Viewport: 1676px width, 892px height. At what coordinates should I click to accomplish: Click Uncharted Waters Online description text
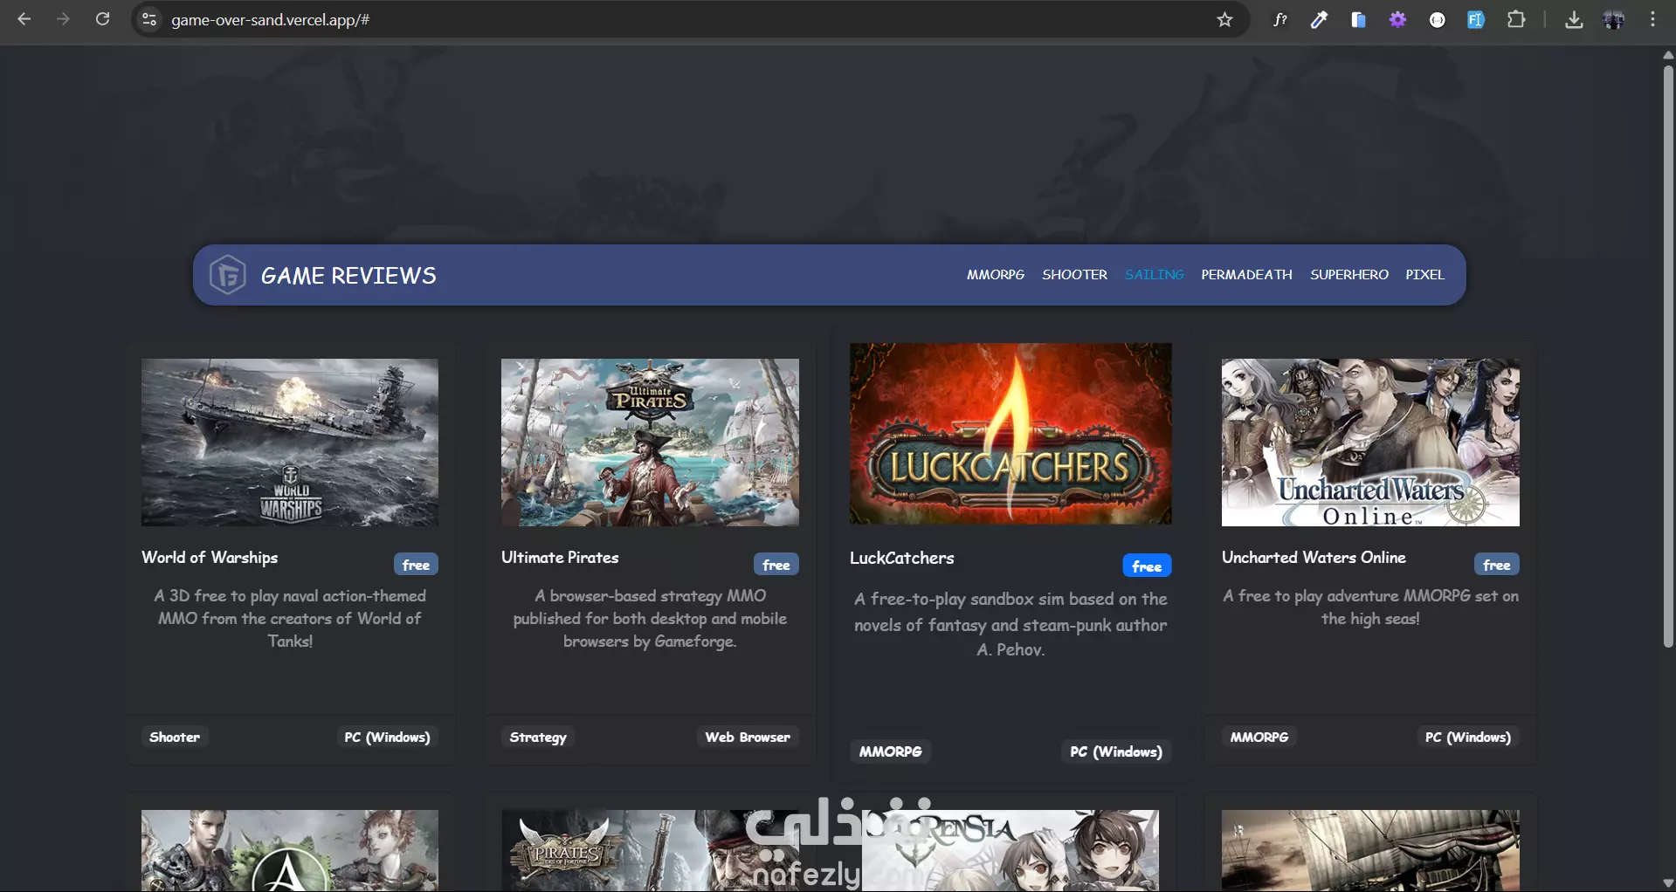(x=1370, y=607)
